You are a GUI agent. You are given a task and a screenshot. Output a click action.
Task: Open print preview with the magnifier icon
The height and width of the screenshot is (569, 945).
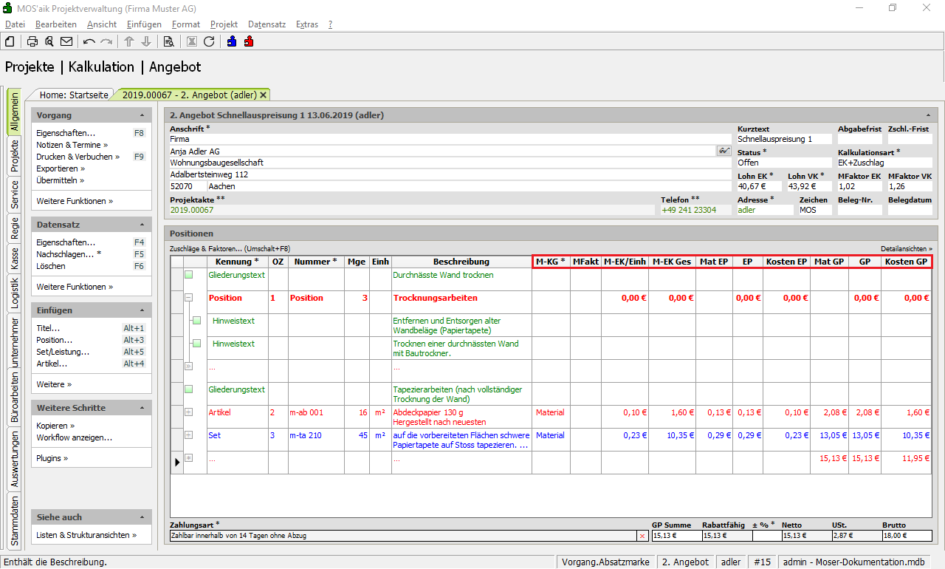[49, 41]
